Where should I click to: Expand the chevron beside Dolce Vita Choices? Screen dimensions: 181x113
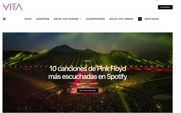[80, 19]
